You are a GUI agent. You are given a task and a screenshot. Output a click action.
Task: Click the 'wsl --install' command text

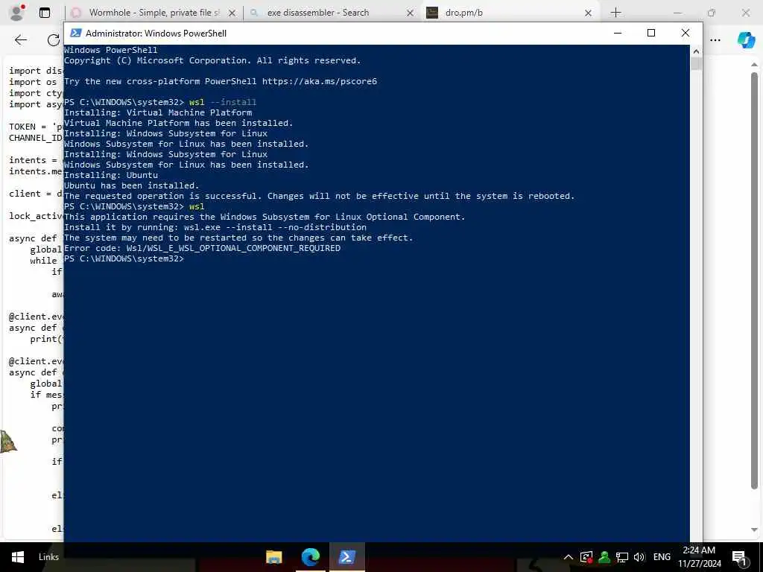[223, 102]
